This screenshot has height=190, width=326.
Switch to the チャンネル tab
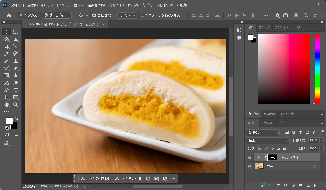[x=267, y=123]
